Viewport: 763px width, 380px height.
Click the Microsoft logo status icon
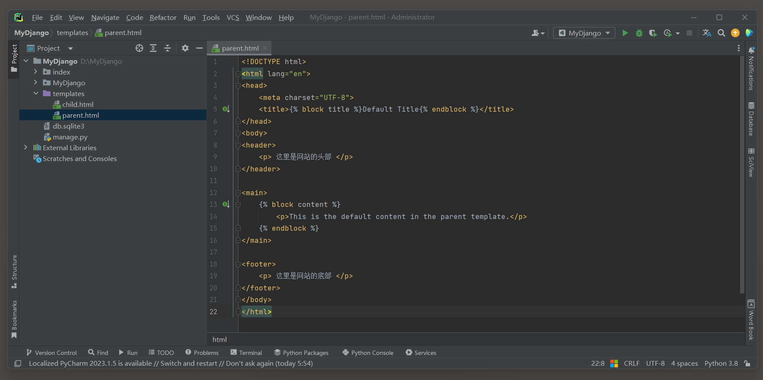[x=614, y=364]
